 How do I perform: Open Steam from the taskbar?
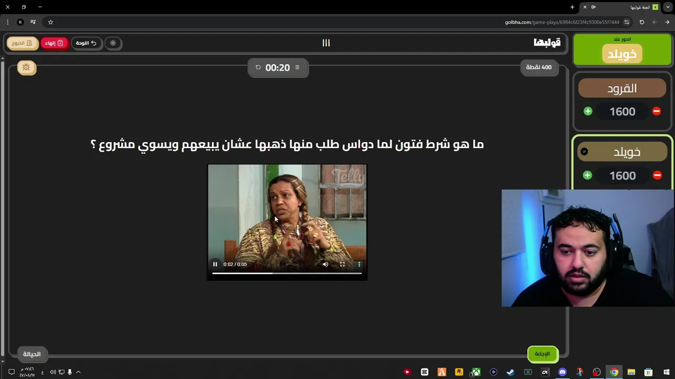[510, 372]
